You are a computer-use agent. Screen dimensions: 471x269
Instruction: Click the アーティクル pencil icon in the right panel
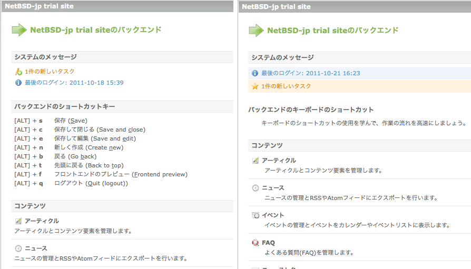(x=256, y=161)
